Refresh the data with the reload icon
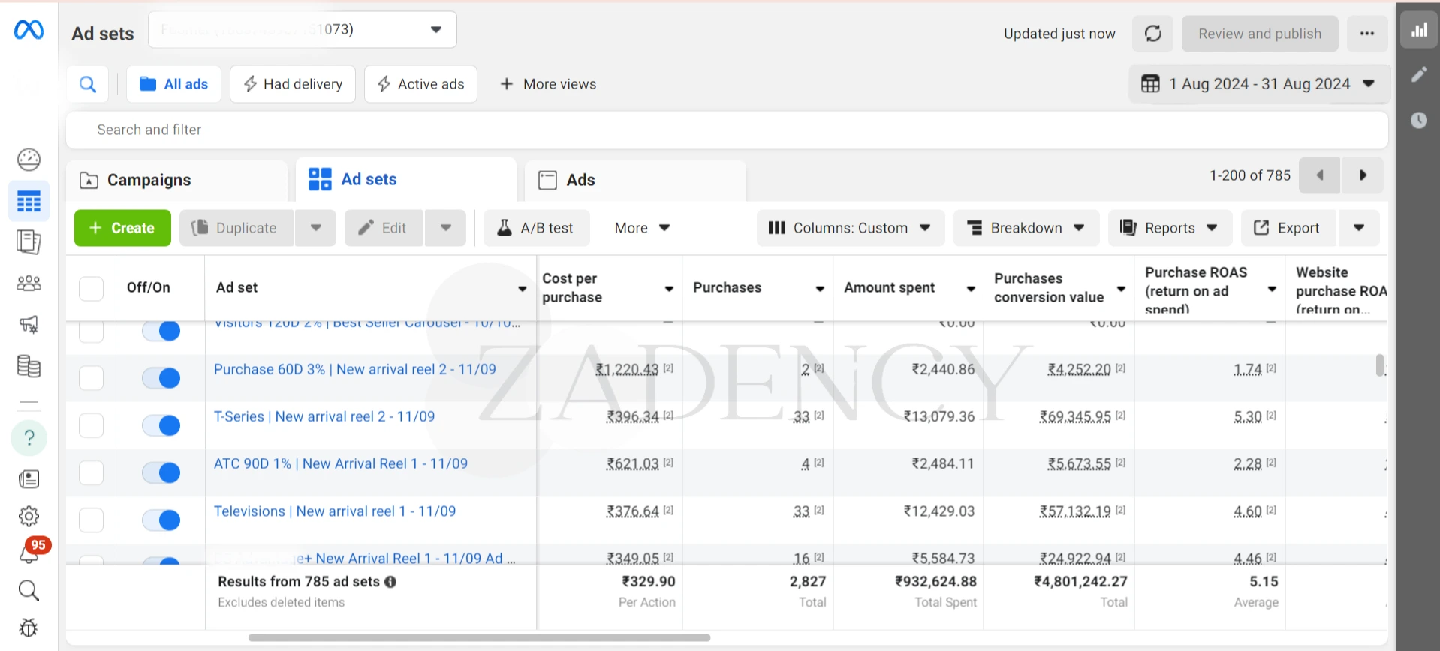This screenshot has width=1440, height=651. 1153,34
